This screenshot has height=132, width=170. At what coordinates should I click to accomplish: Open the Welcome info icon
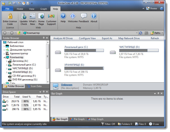73,16
